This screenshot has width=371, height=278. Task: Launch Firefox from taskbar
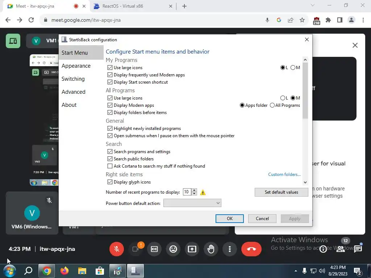[64, 271]
